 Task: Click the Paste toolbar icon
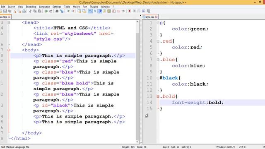point(40,11)
